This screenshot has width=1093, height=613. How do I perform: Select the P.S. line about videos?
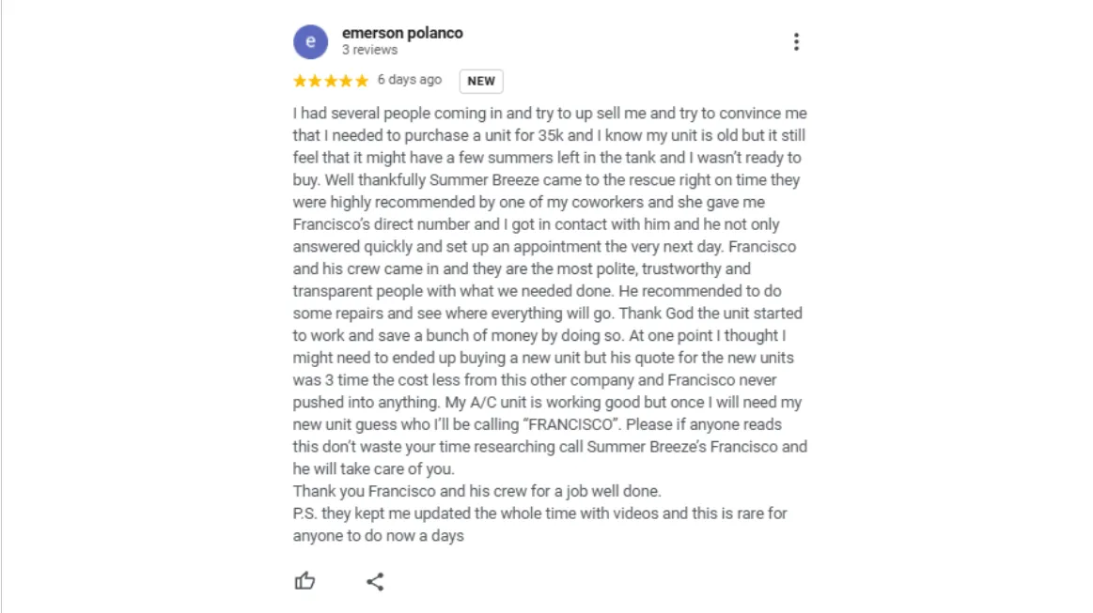(x=540, y=513)
